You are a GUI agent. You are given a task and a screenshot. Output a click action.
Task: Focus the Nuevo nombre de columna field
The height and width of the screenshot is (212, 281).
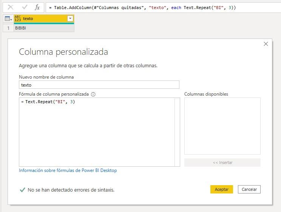tap(99, 85)
